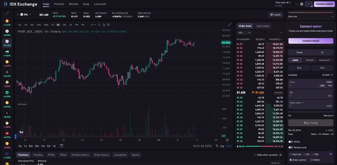337x165 pixels.
Task: Open the date range calendar icon
Action: (62, 146)
